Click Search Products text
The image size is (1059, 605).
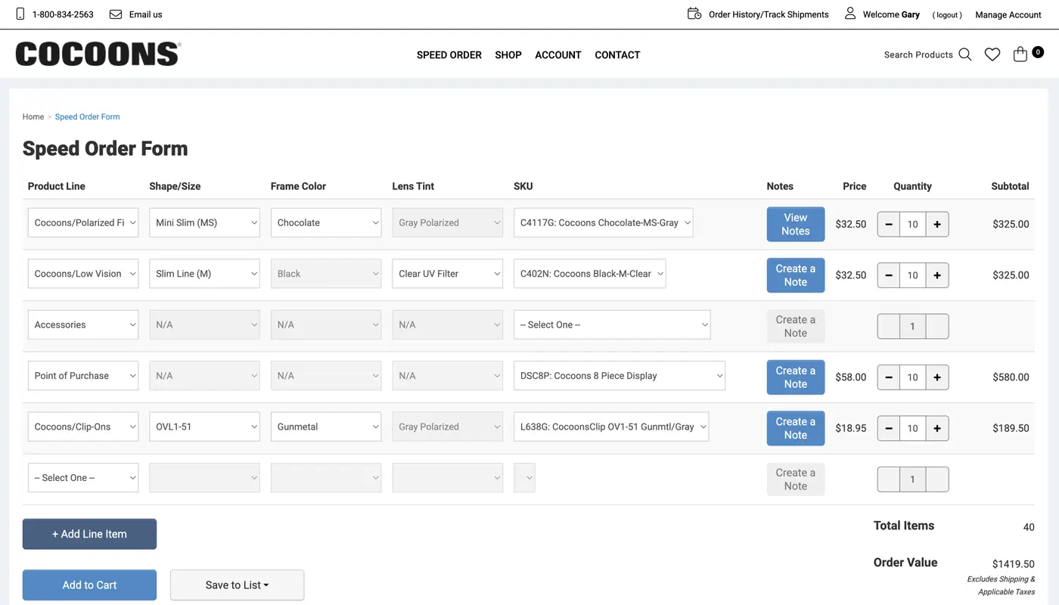click(x=918, y=54)
